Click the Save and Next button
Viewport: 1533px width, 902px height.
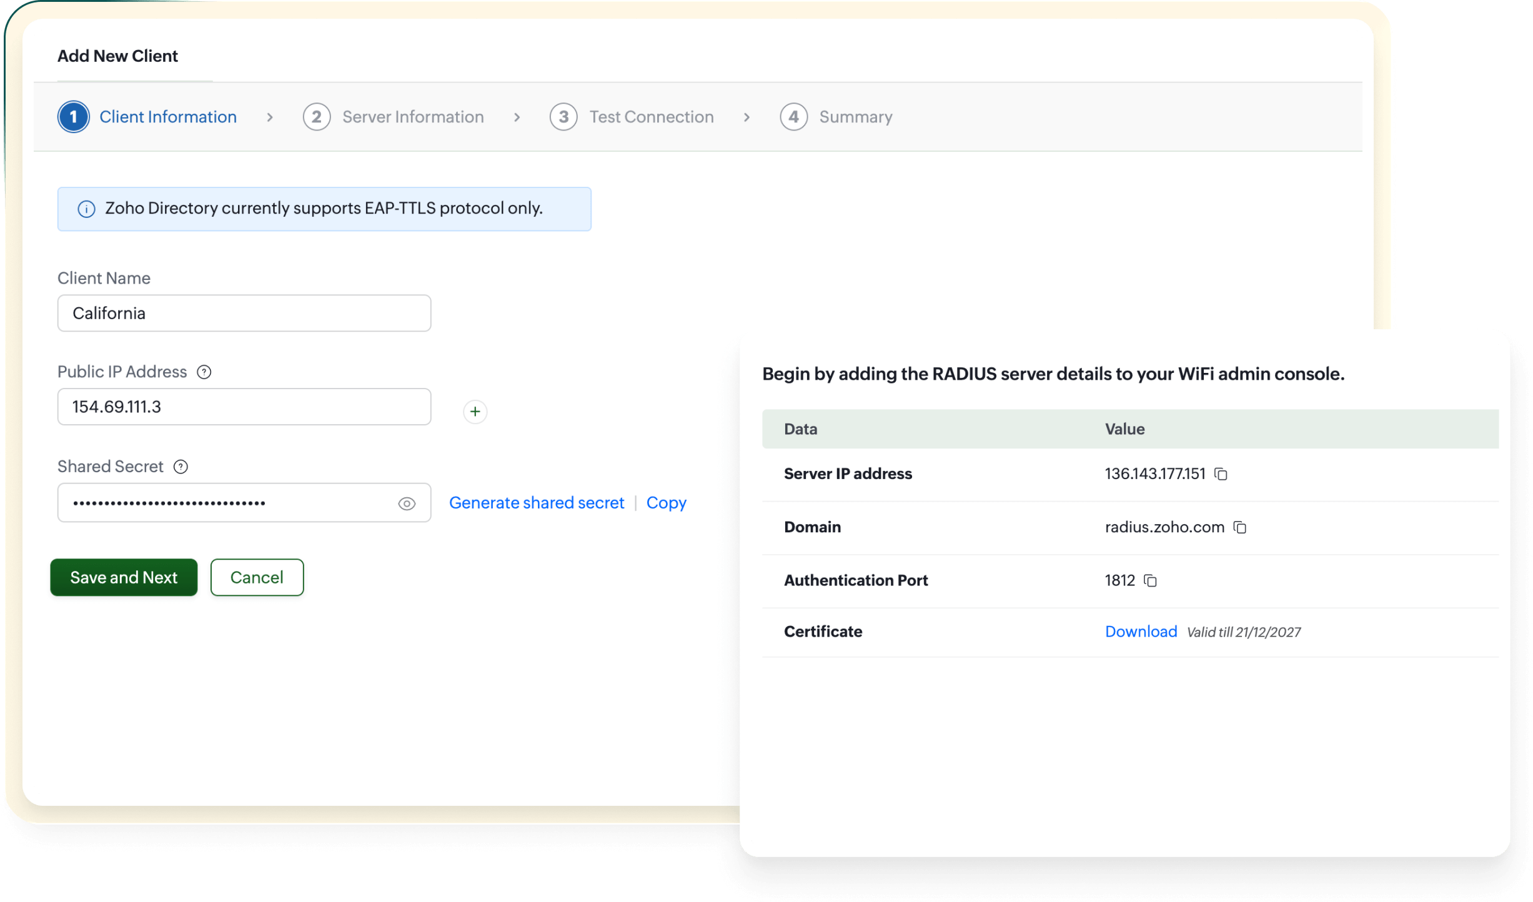123,577
